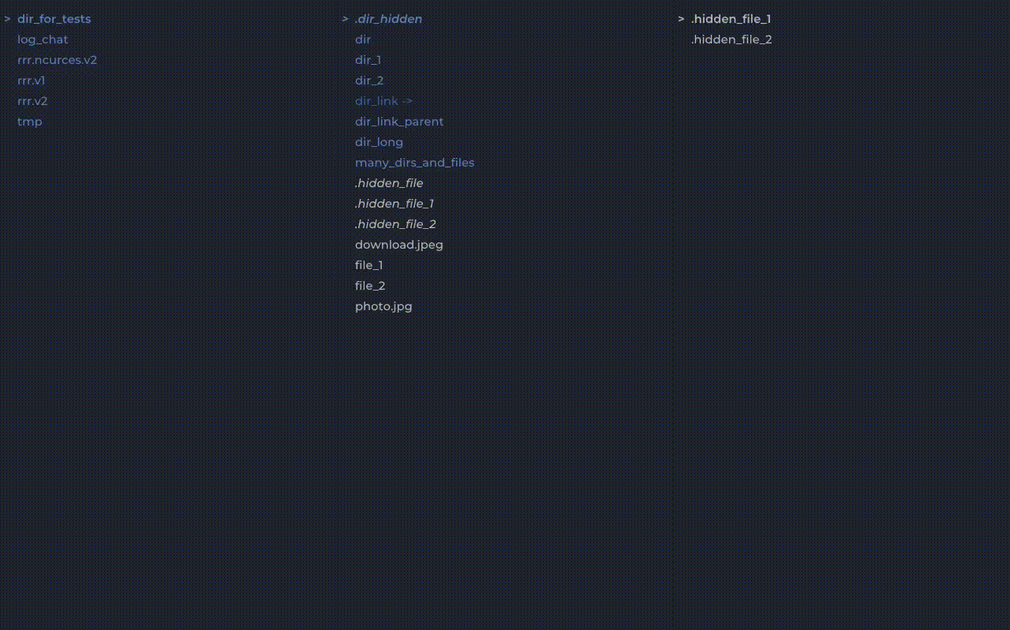
Task: Select the photo.jpg file
Action: pyautogui.click(x=383, y=306)
